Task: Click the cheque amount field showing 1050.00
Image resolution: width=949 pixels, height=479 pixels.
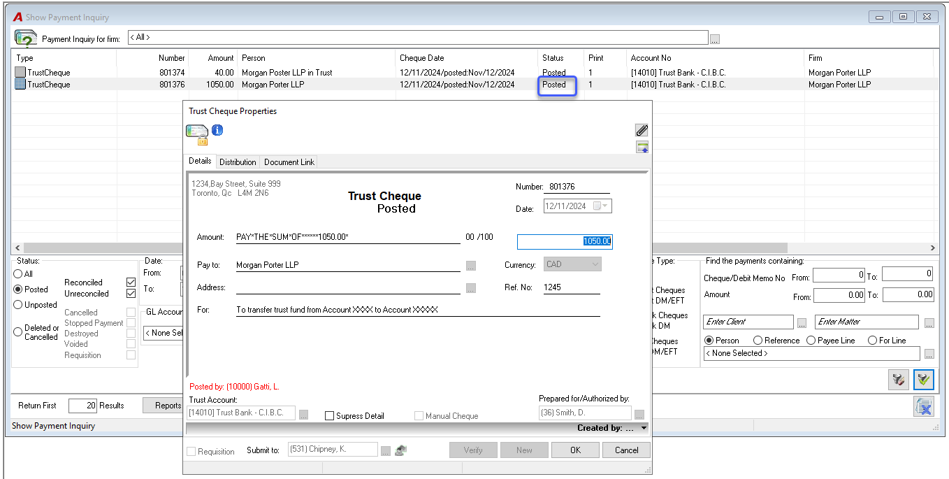Action: (x=565, y=241)
